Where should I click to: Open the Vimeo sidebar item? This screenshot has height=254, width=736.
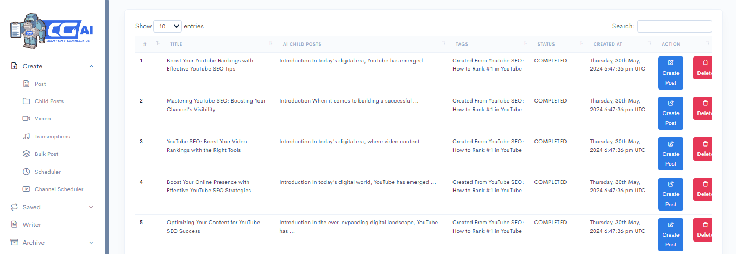[x=42, y=119]
